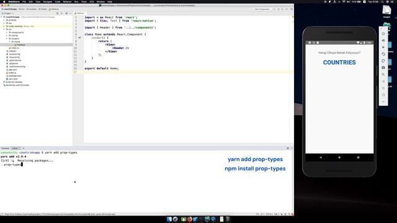Click Search Everywhere magnifier icon
Image resolution: width=397 pixels, height=223 pixels.
point(292,9)
